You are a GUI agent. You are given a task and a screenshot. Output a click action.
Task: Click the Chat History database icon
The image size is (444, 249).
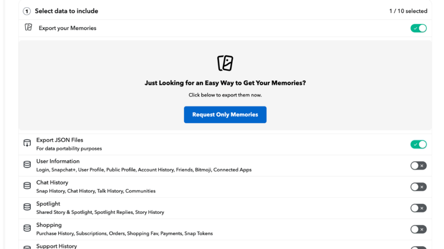(x=27, y=186)
